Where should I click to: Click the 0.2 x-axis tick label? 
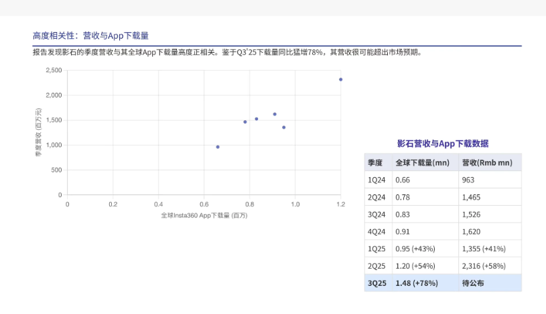(x=113, y=204)
